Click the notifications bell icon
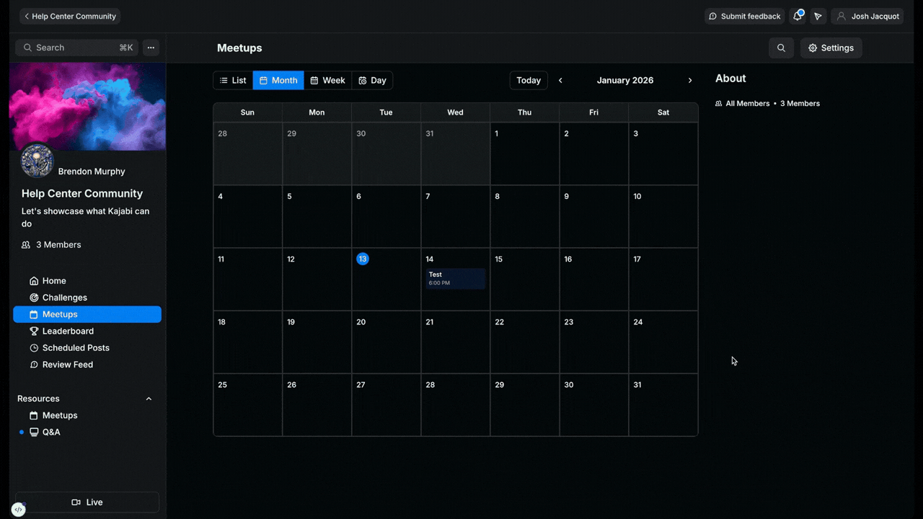This screenshot has height=519, width=923. point(798,16)
